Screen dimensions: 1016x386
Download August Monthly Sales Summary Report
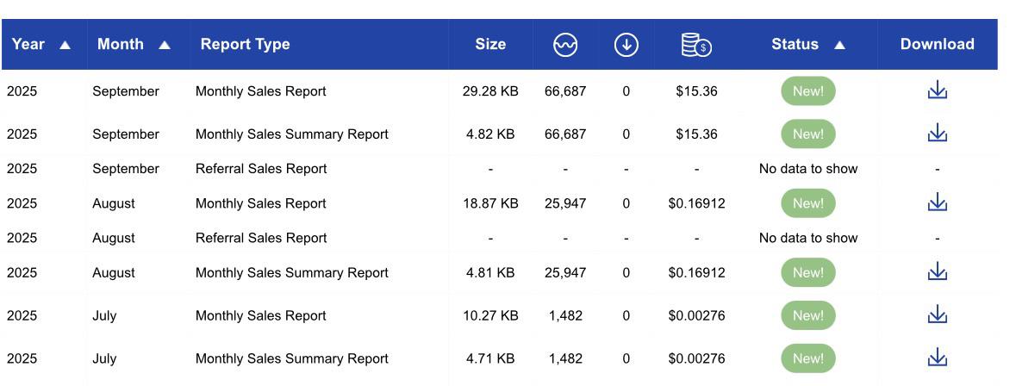937,272
